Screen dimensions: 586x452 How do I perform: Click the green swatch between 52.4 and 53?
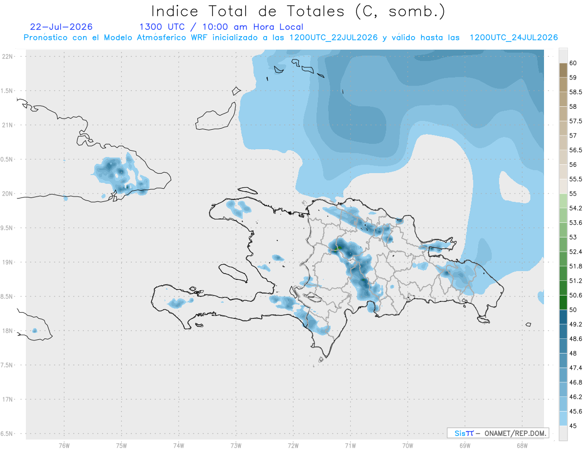(563, 244)
